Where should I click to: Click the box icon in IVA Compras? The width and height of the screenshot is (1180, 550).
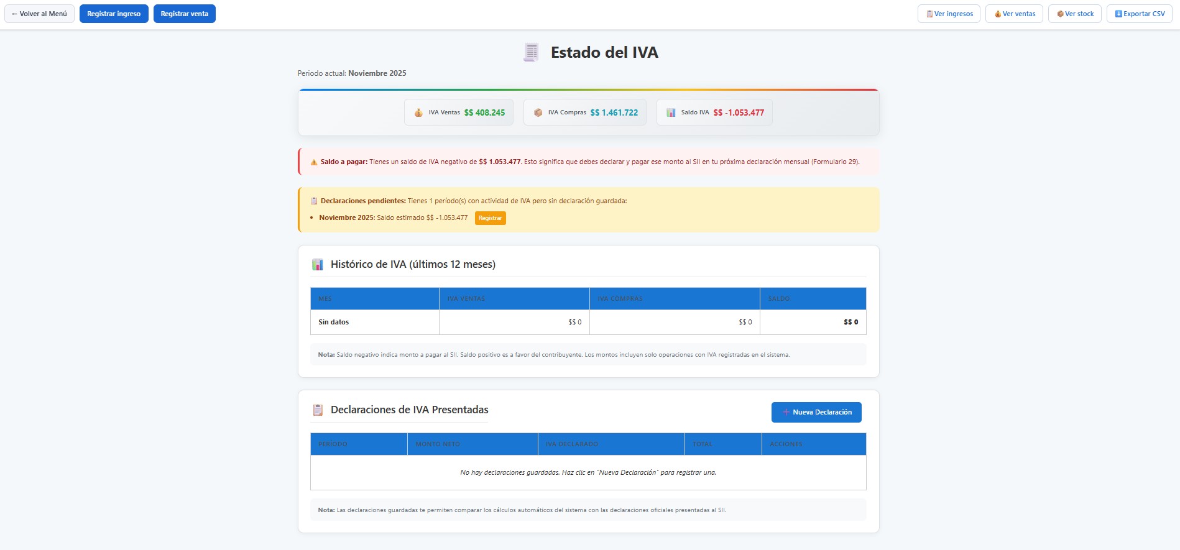[538, 112]
